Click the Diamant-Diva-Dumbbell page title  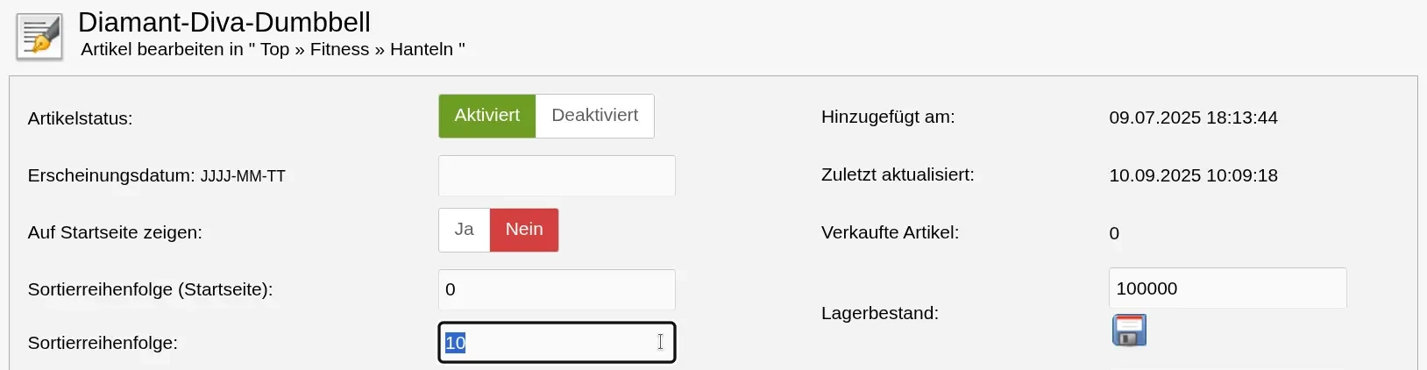[x=224, y=21]
